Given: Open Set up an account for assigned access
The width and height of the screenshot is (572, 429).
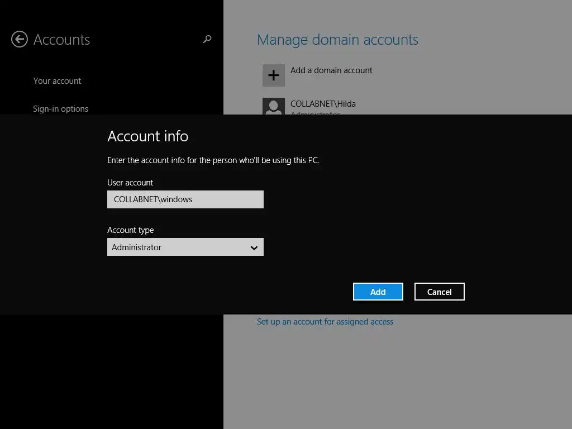Looking at the screenshot, I should 325,322.
